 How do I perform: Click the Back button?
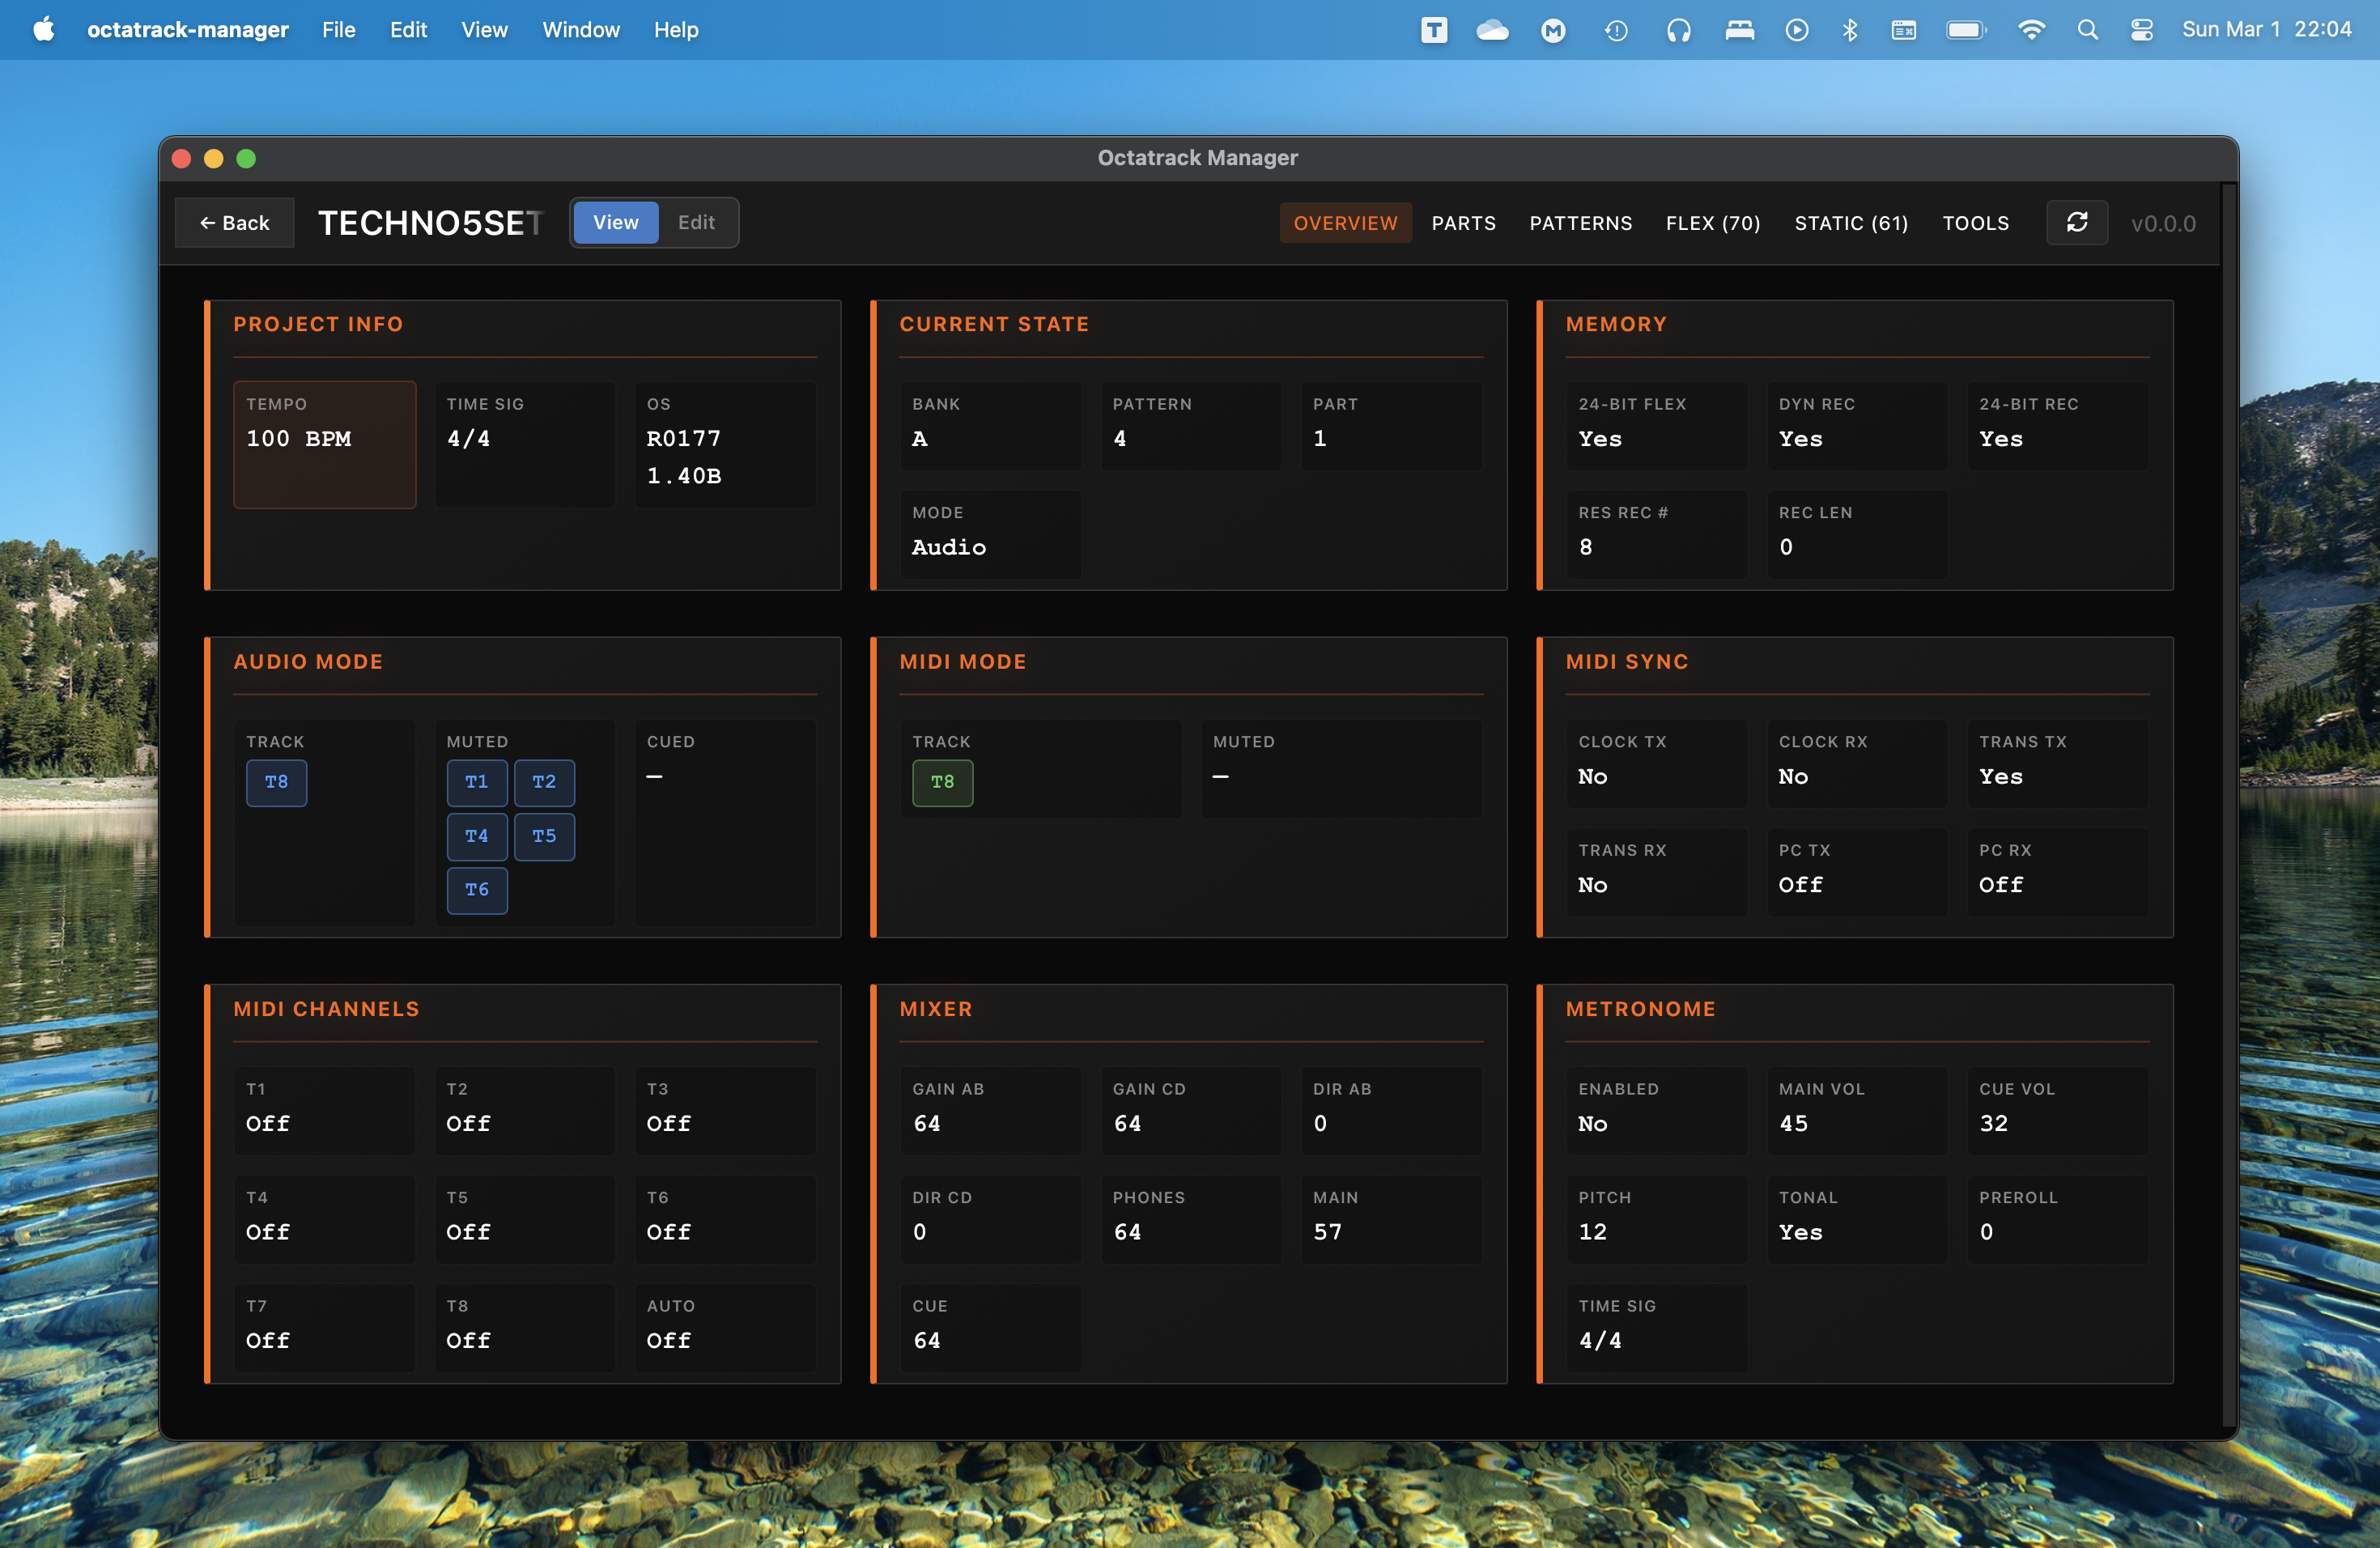[x=234, y=222]
